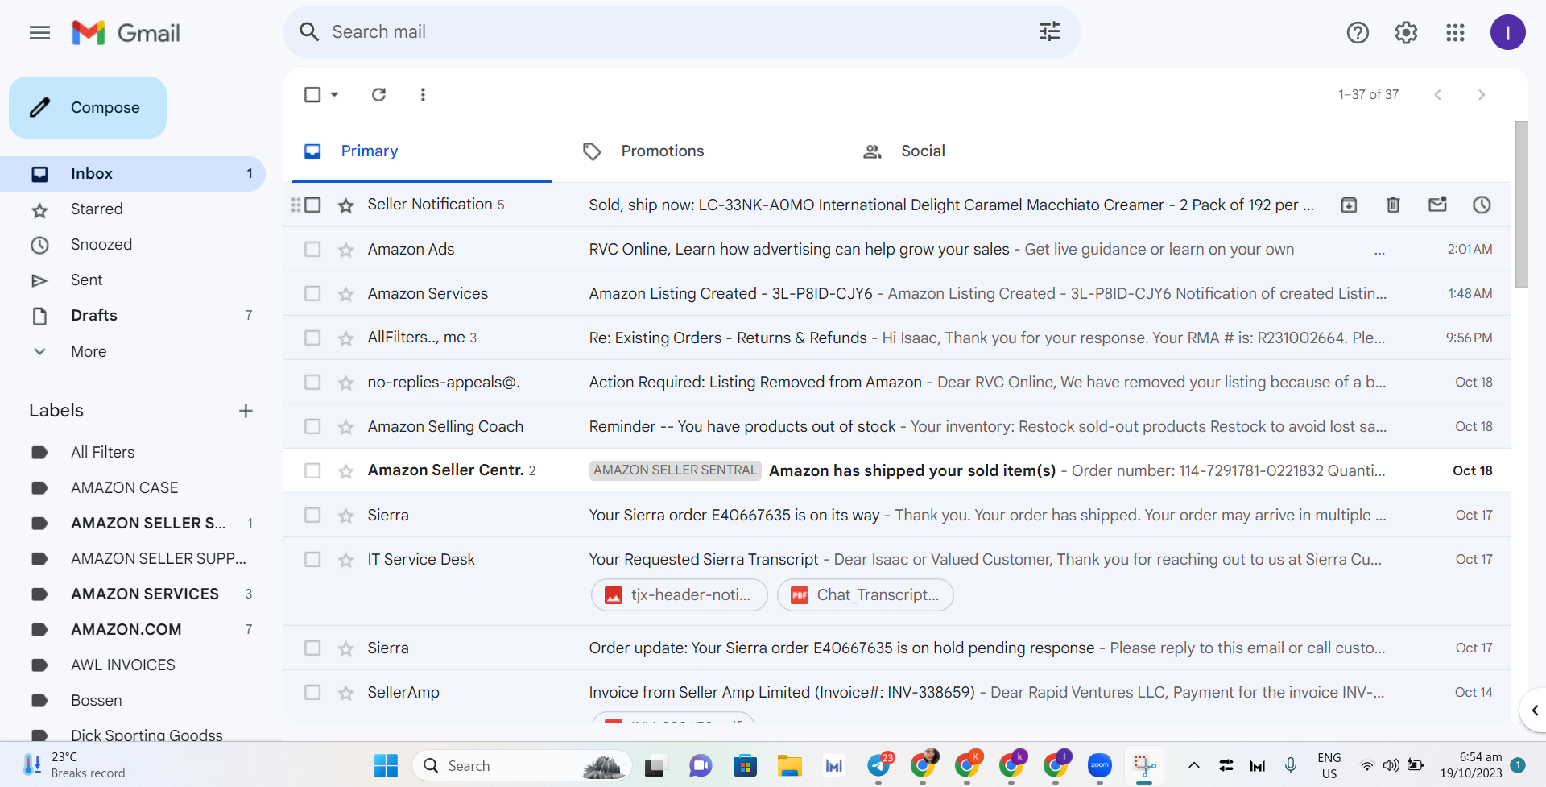Mark Seller Notification email as unread
Image resolution: width=1546 pixels, height=787 pixels.
tap(1437, 205)
